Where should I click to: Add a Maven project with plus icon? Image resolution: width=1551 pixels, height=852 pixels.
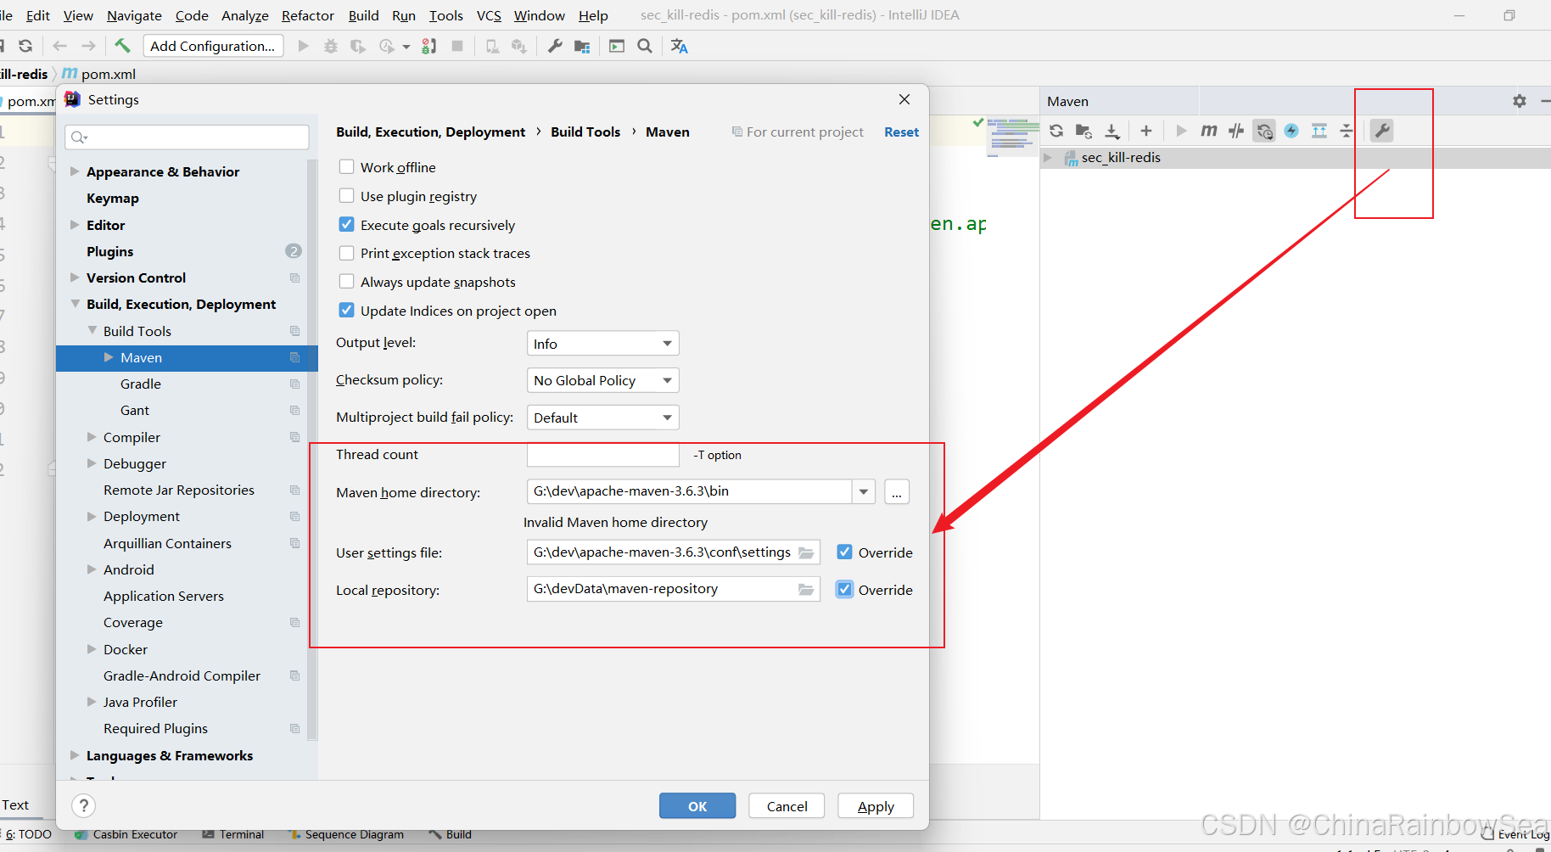1146,131
